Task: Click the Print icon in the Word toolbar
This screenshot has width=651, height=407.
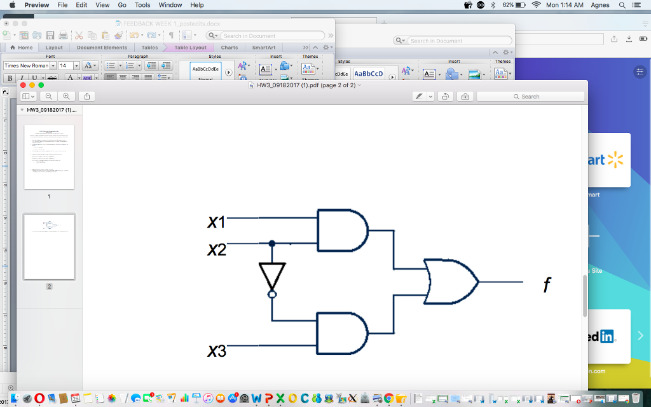Action: [x=62, y=35]
